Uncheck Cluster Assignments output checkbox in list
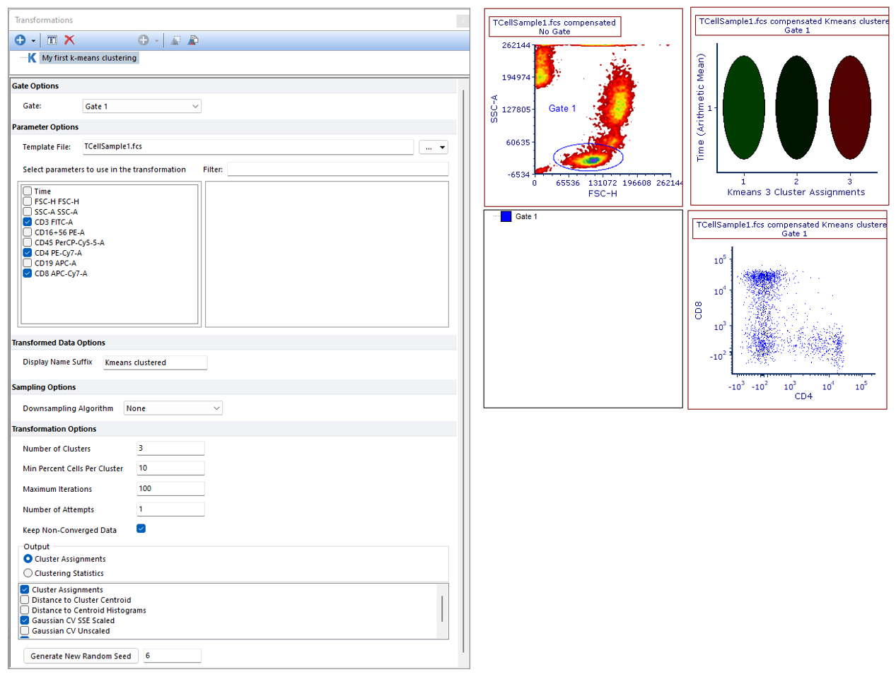Image resolution: width=896 pixels, height=679 pixels. point(25,589)
